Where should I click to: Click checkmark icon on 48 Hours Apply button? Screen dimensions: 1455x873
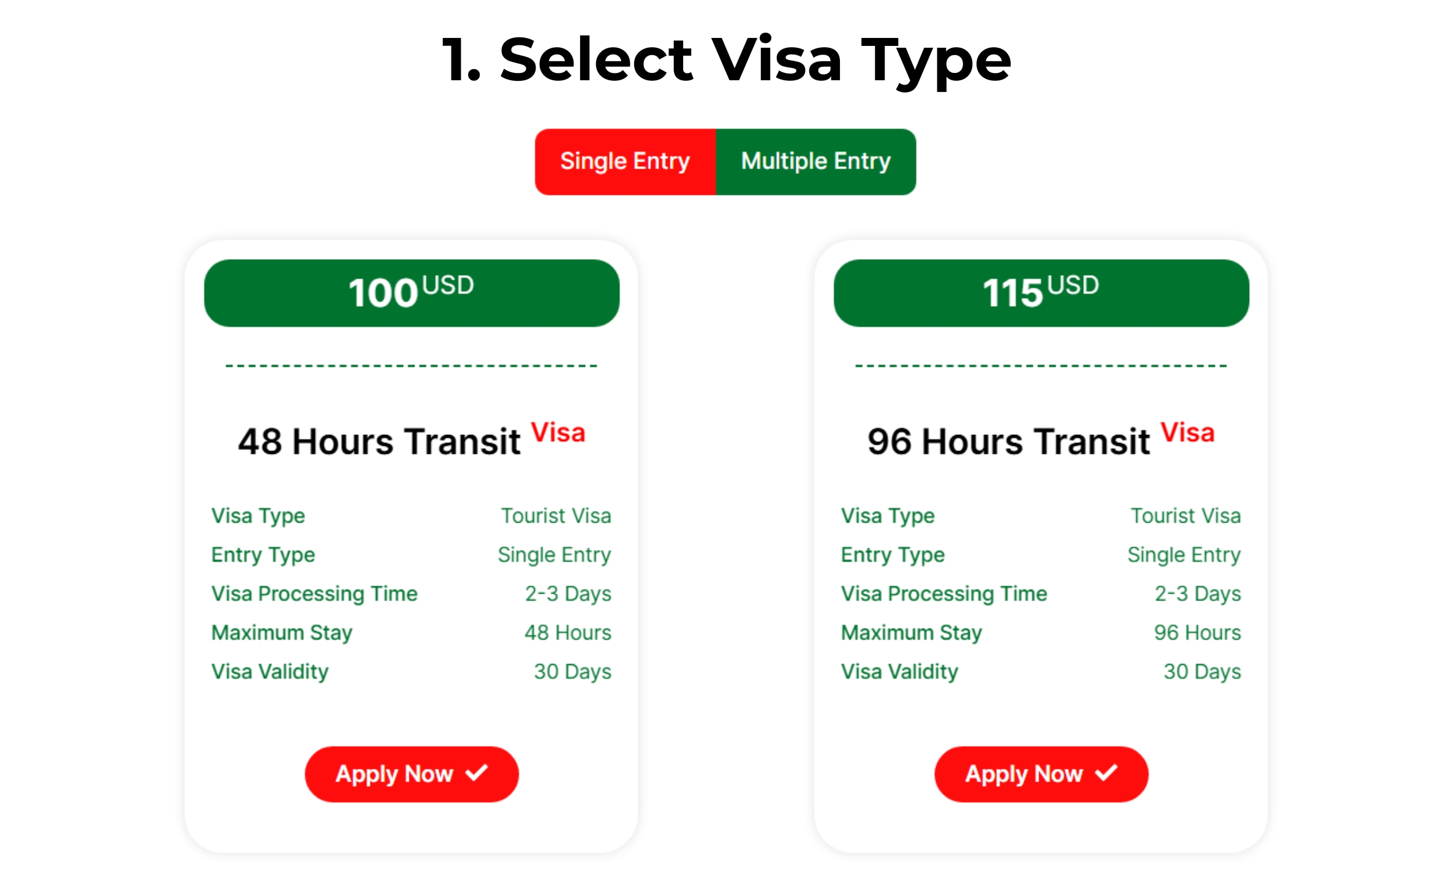coord(477,773)
